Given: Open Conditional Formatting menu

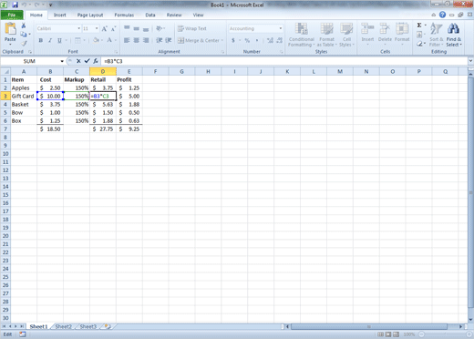Looking at the screenshot, I should pyautogui.click(x=302, y=35).
